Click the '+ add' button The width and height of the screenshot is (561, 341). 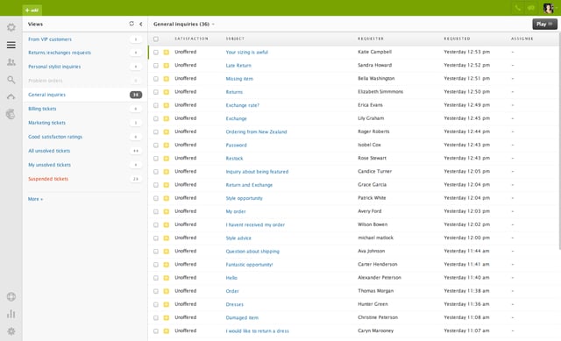pyautogui.click(x=32, y=10)
